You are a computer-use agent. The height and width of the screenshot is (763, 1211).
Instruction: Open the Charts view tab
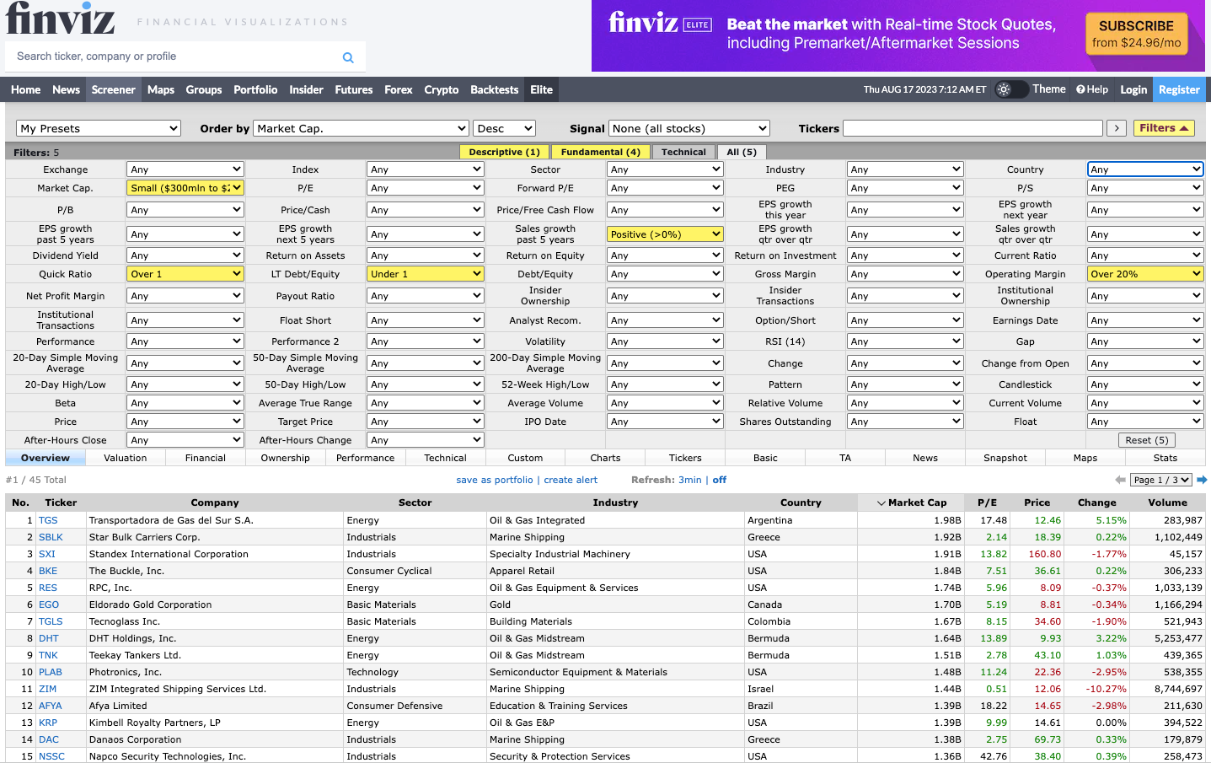[605, 458]
